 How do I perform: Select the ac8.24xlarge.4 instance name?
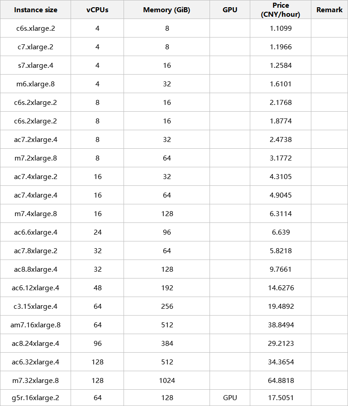pos(35,343)
